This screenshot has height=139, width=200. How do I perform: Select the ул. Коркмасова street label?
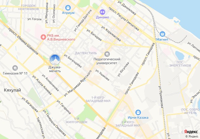pos(111,34)
